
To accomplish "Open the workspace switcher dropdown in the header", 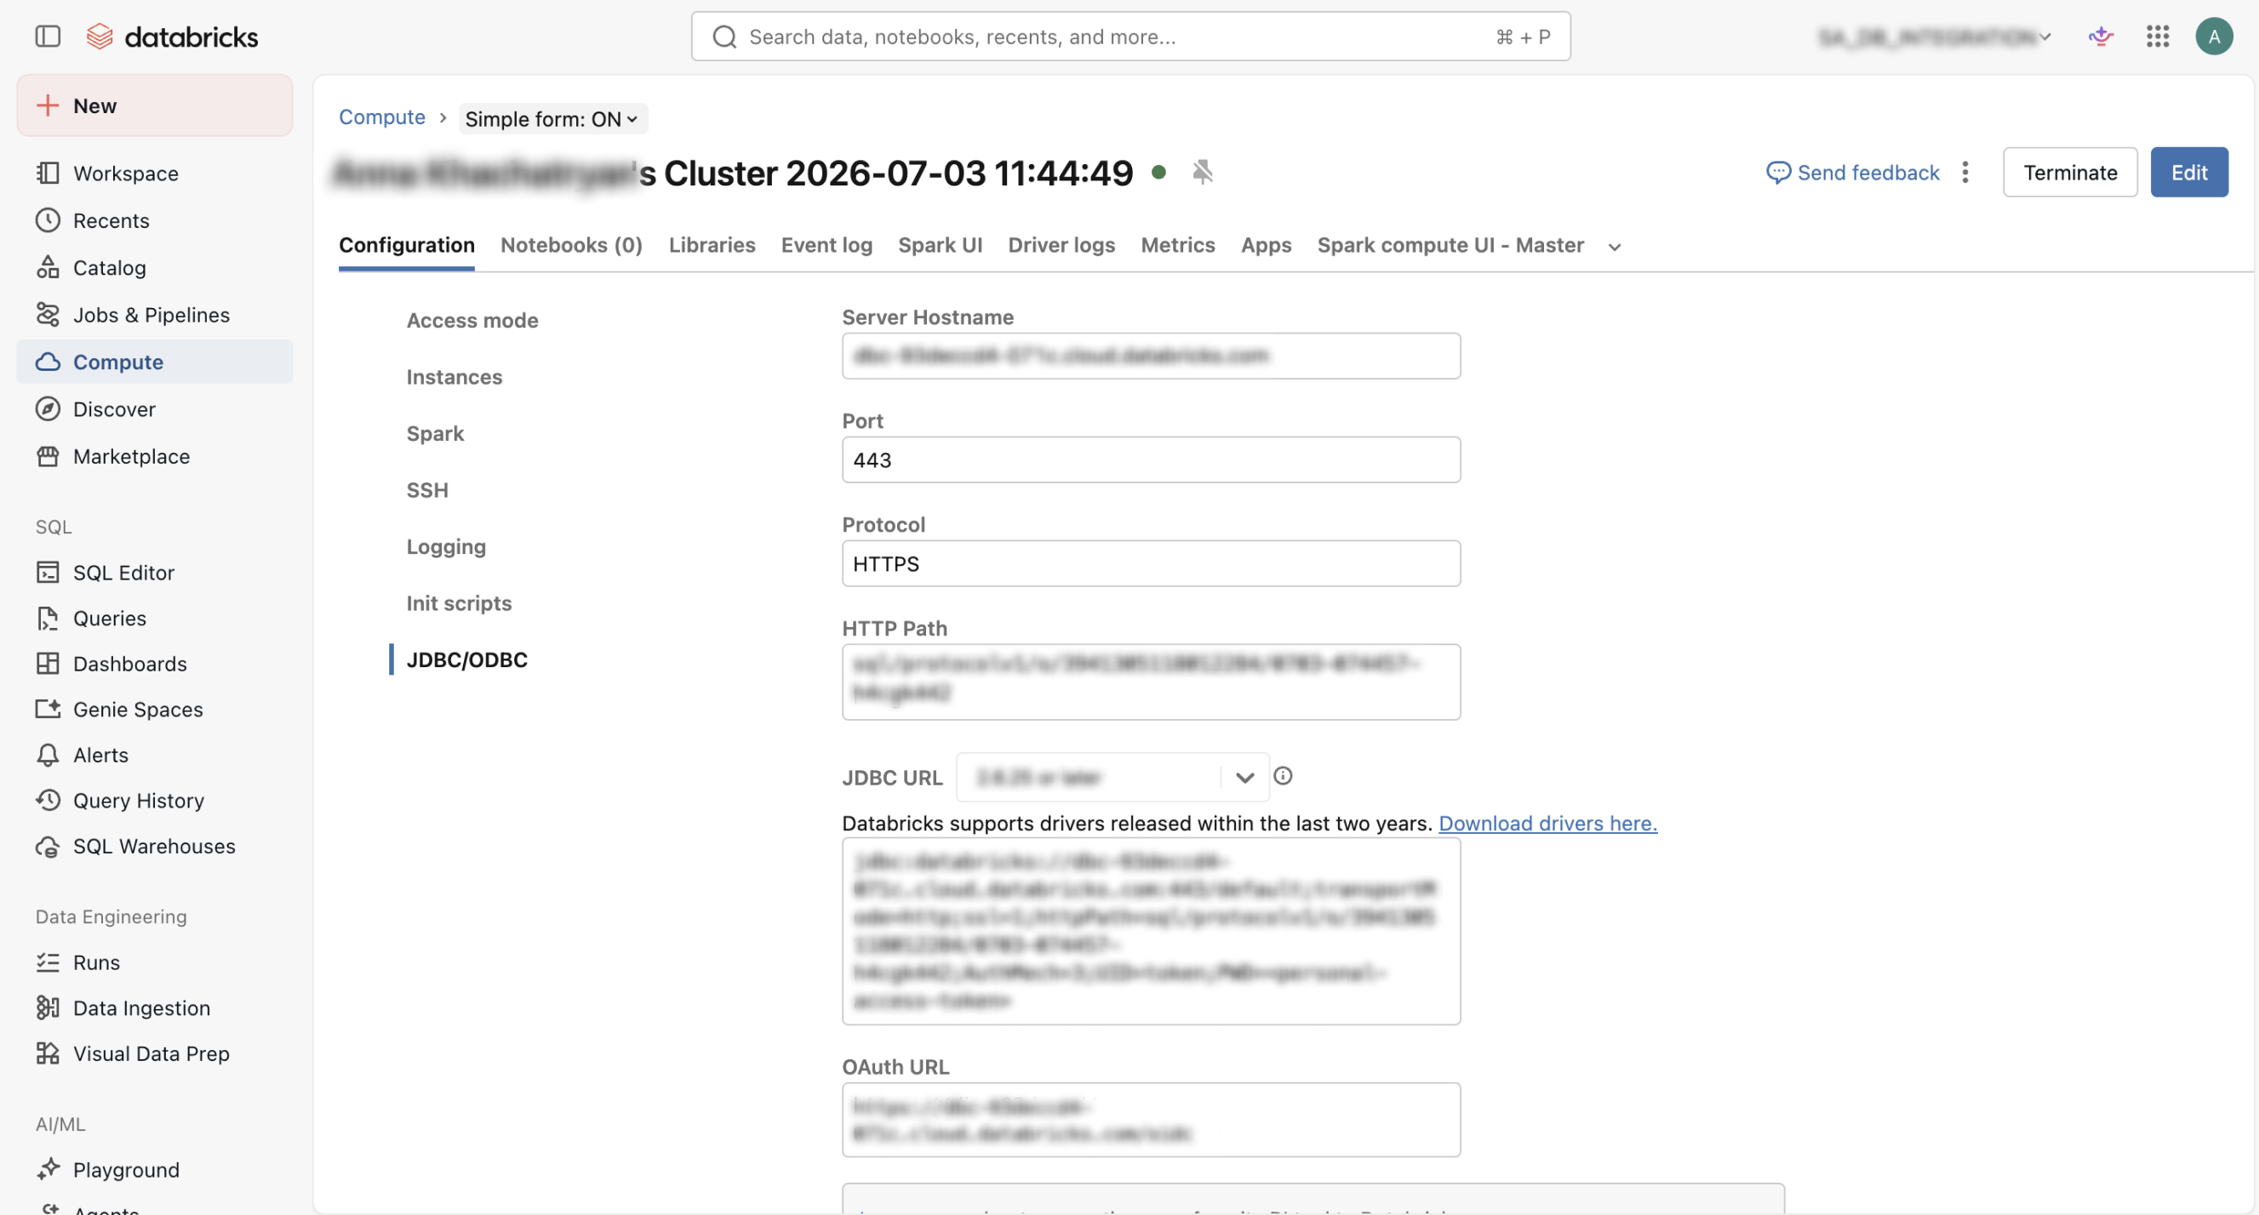I will click(x=1935, y=37).
